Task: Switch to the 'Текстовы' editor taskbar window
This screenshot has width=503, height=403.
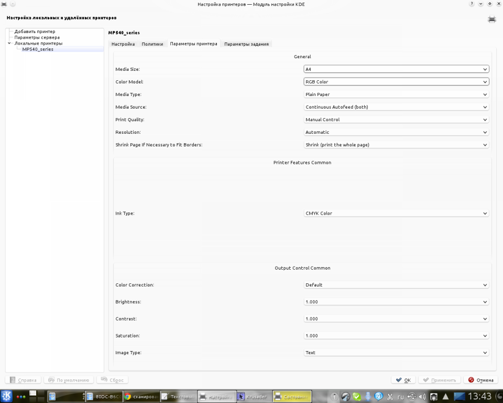Action: coord(178,397)
